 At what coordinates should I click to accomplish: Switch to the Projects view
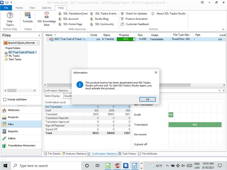point(21,117)
